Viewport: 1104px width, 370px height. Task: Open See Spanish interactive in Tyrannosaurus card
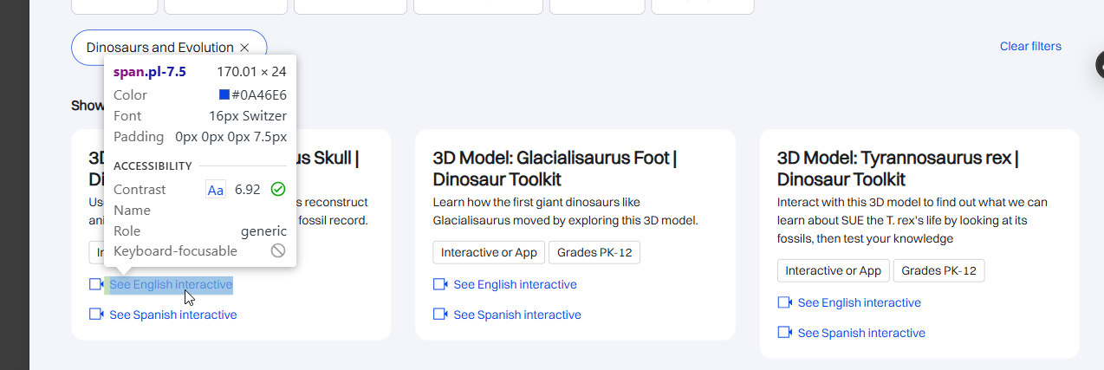[x=861, y=333]
